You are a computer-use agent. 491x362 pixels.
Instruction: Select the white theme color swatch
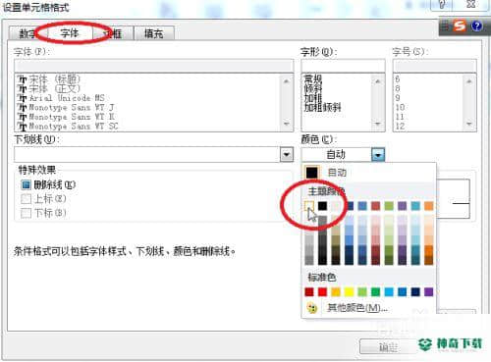[309, 206]
